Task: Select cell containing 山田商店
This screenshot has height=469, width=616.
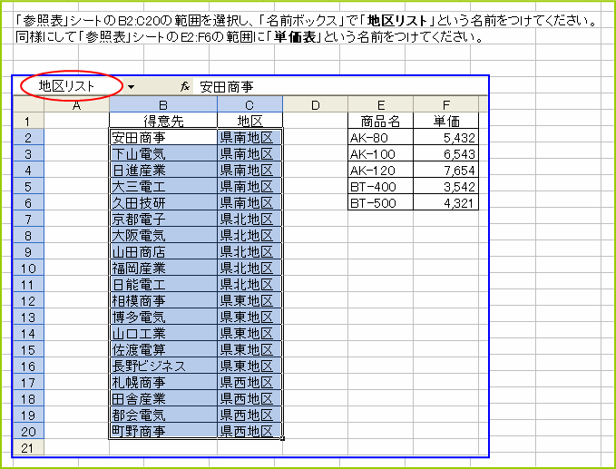Action: point(163,252)
